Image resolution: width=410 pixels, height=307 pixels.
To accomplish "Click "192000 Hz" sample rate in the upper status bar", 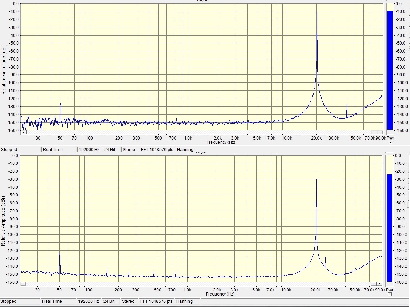I will (x=89, y=150).
